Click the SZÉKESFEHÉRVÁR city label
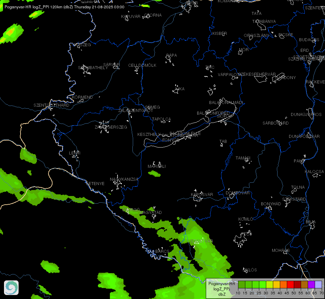 coord(257,74)
